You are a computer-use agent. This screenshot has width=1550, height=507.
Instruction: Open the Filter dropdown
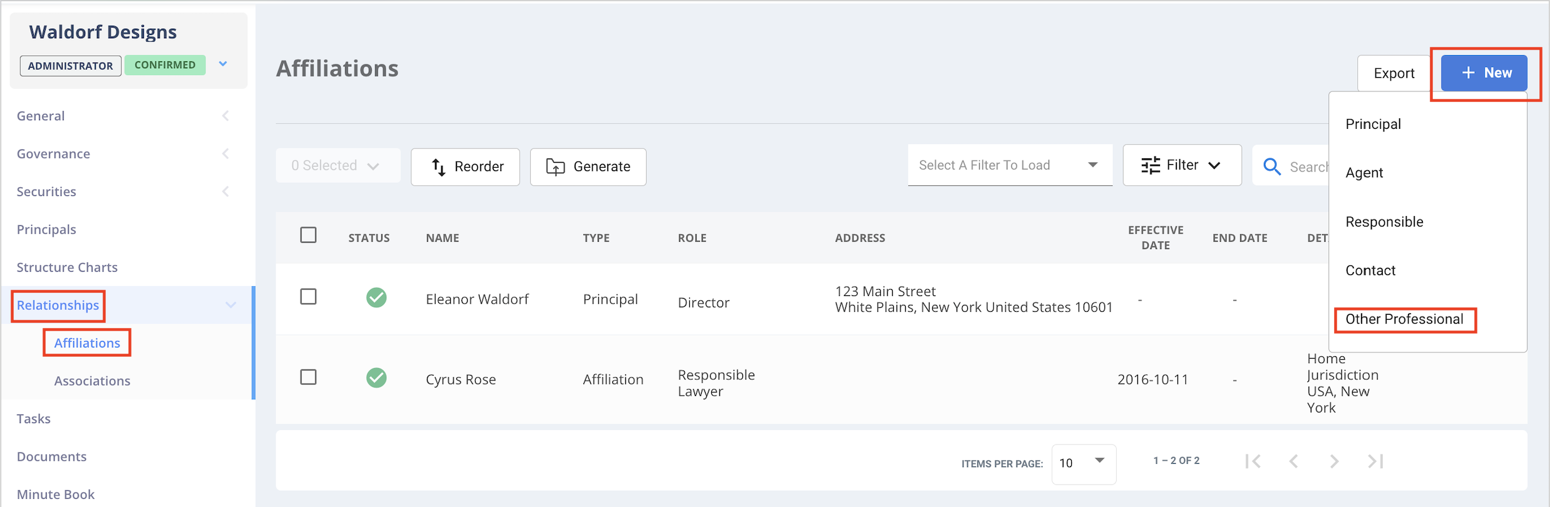click(1182, 165)
